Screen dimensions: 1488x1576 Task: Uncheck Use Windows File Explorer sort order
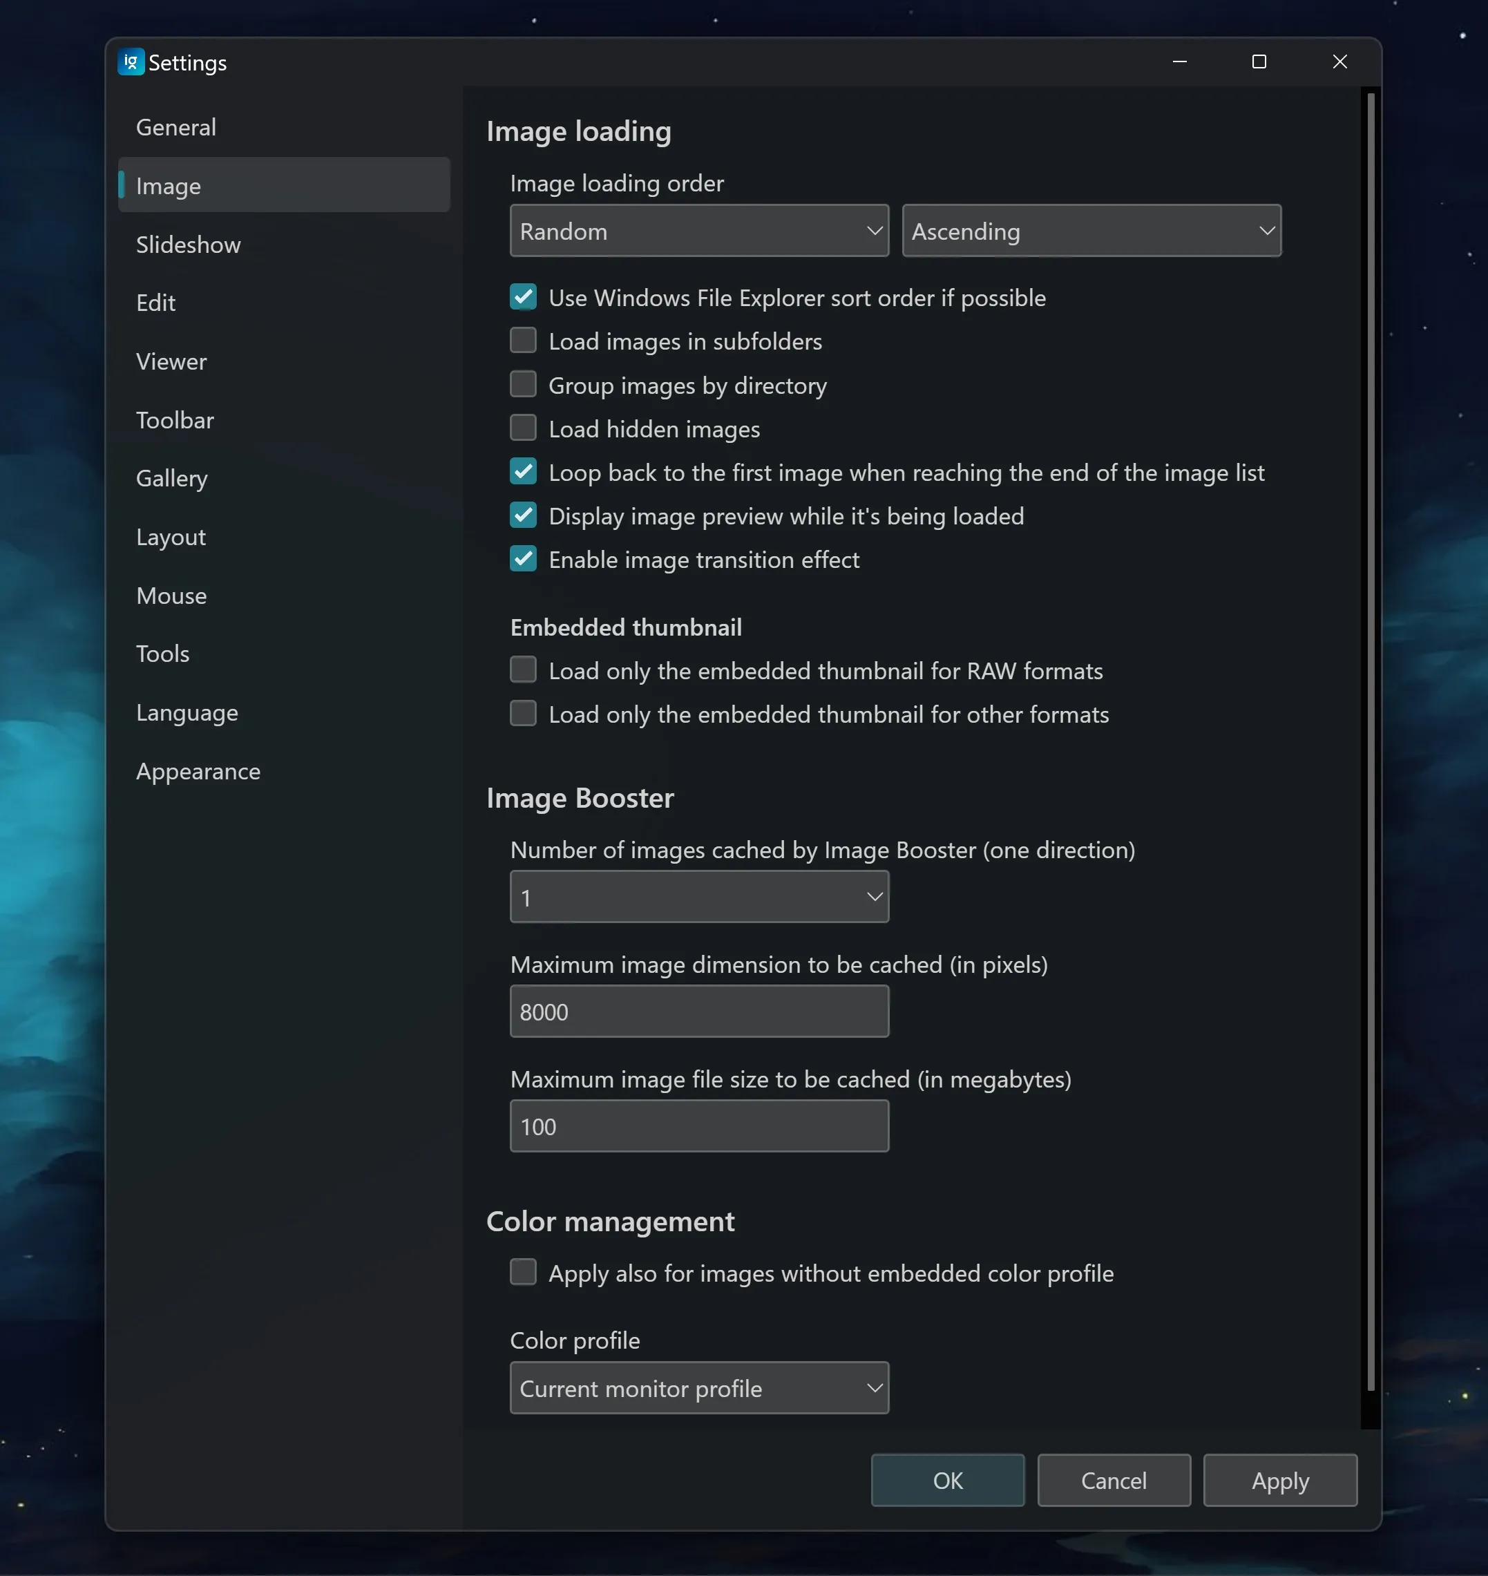coord(524,297)
